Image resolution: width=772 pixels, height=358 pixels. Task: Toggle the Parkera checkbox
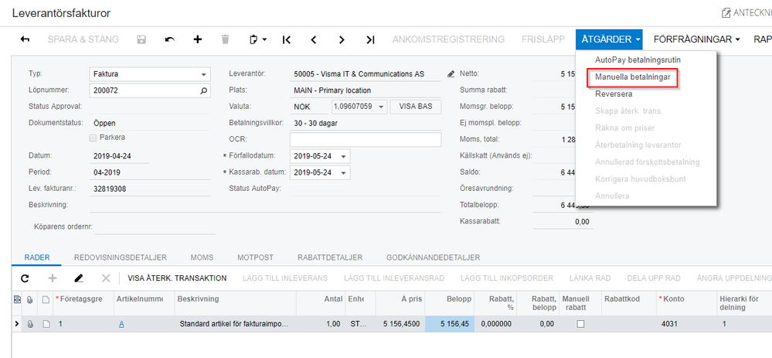(93, 138)
